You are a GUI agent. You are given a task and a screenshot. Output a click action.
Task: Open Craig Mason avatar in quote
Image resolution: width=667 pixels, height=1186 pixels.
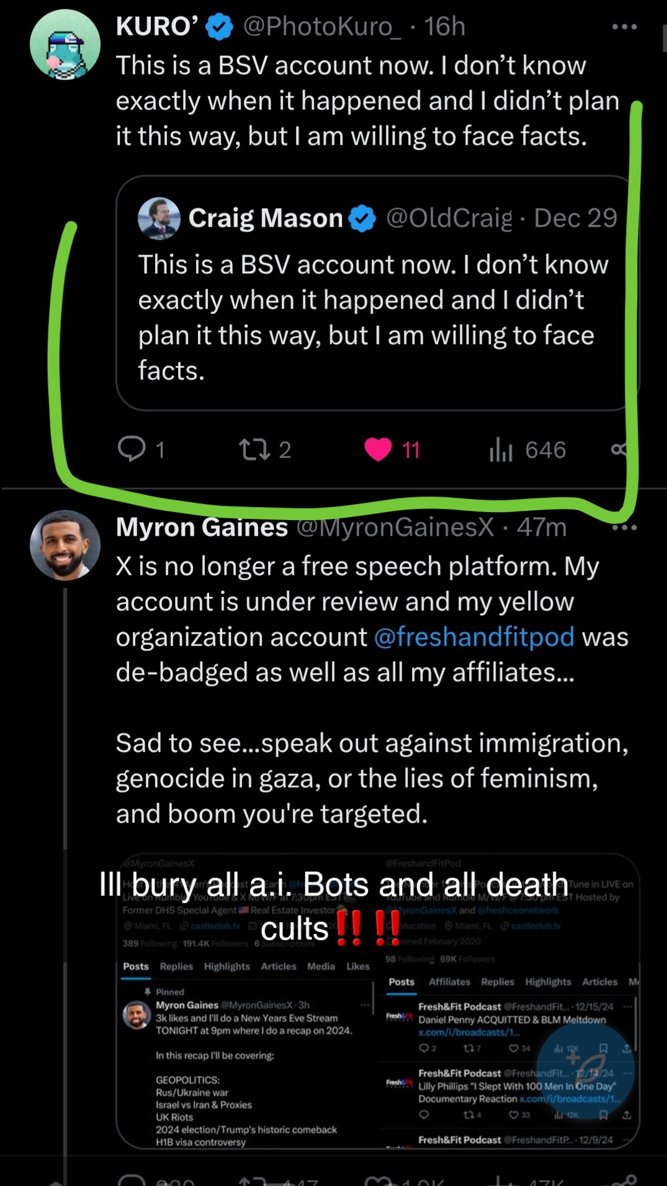tap(159, 218)
